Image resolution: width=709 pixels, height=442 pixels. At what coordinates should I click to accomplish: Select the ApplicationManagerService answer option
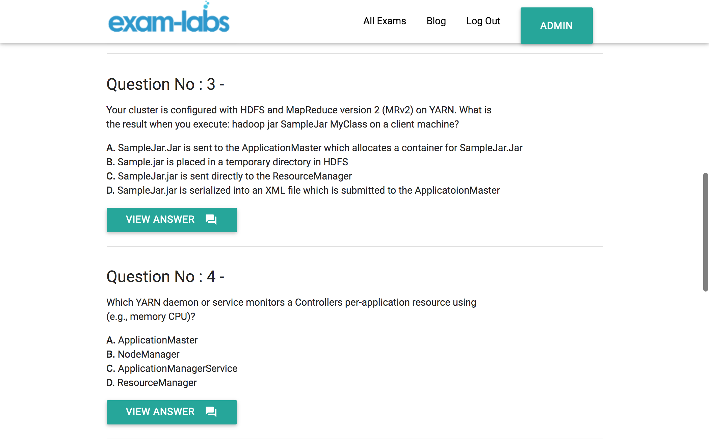(172, 368)
